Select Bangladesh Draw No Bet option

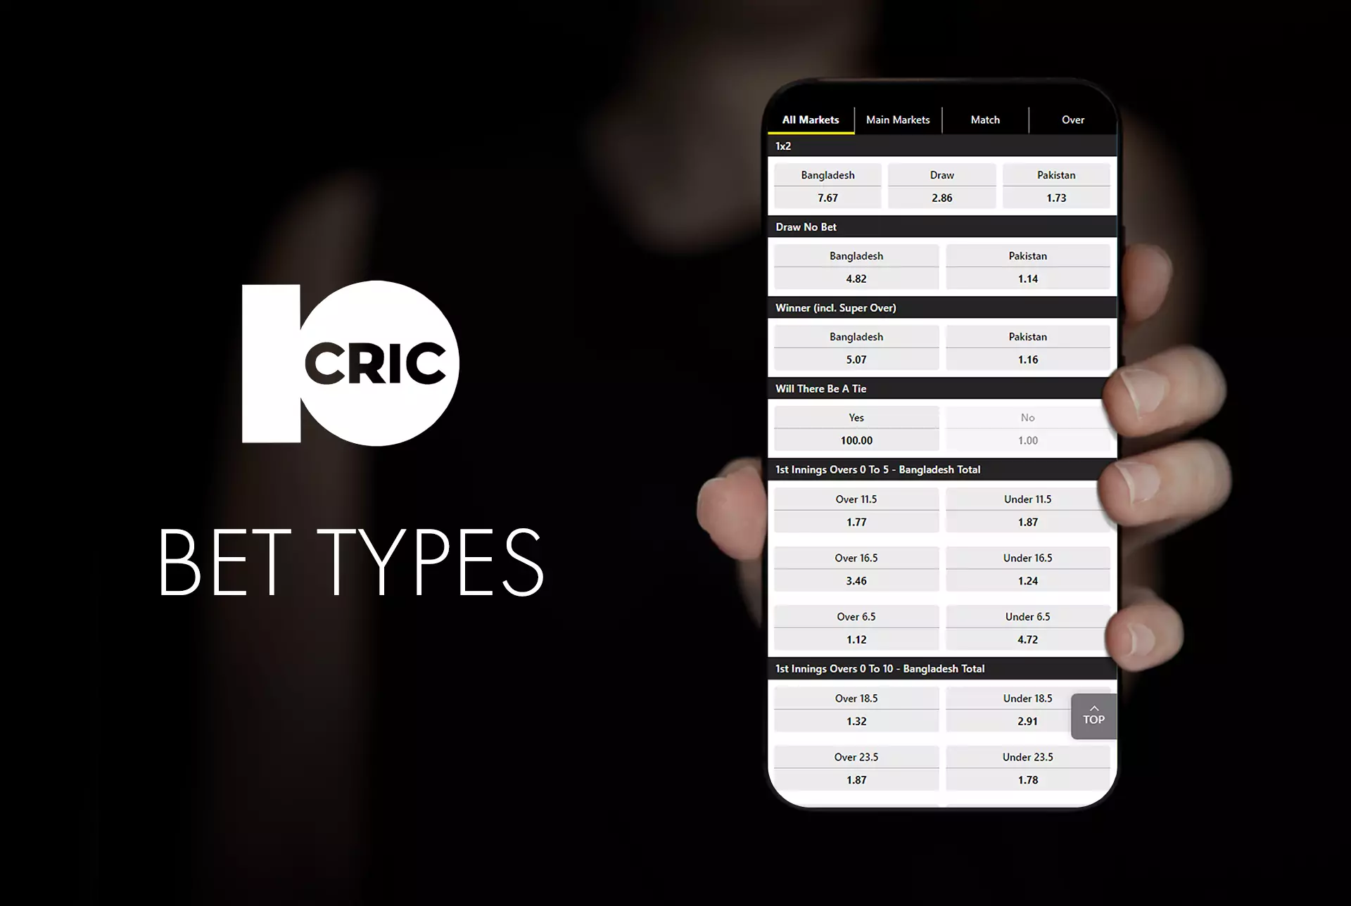(x=856, y=266)
